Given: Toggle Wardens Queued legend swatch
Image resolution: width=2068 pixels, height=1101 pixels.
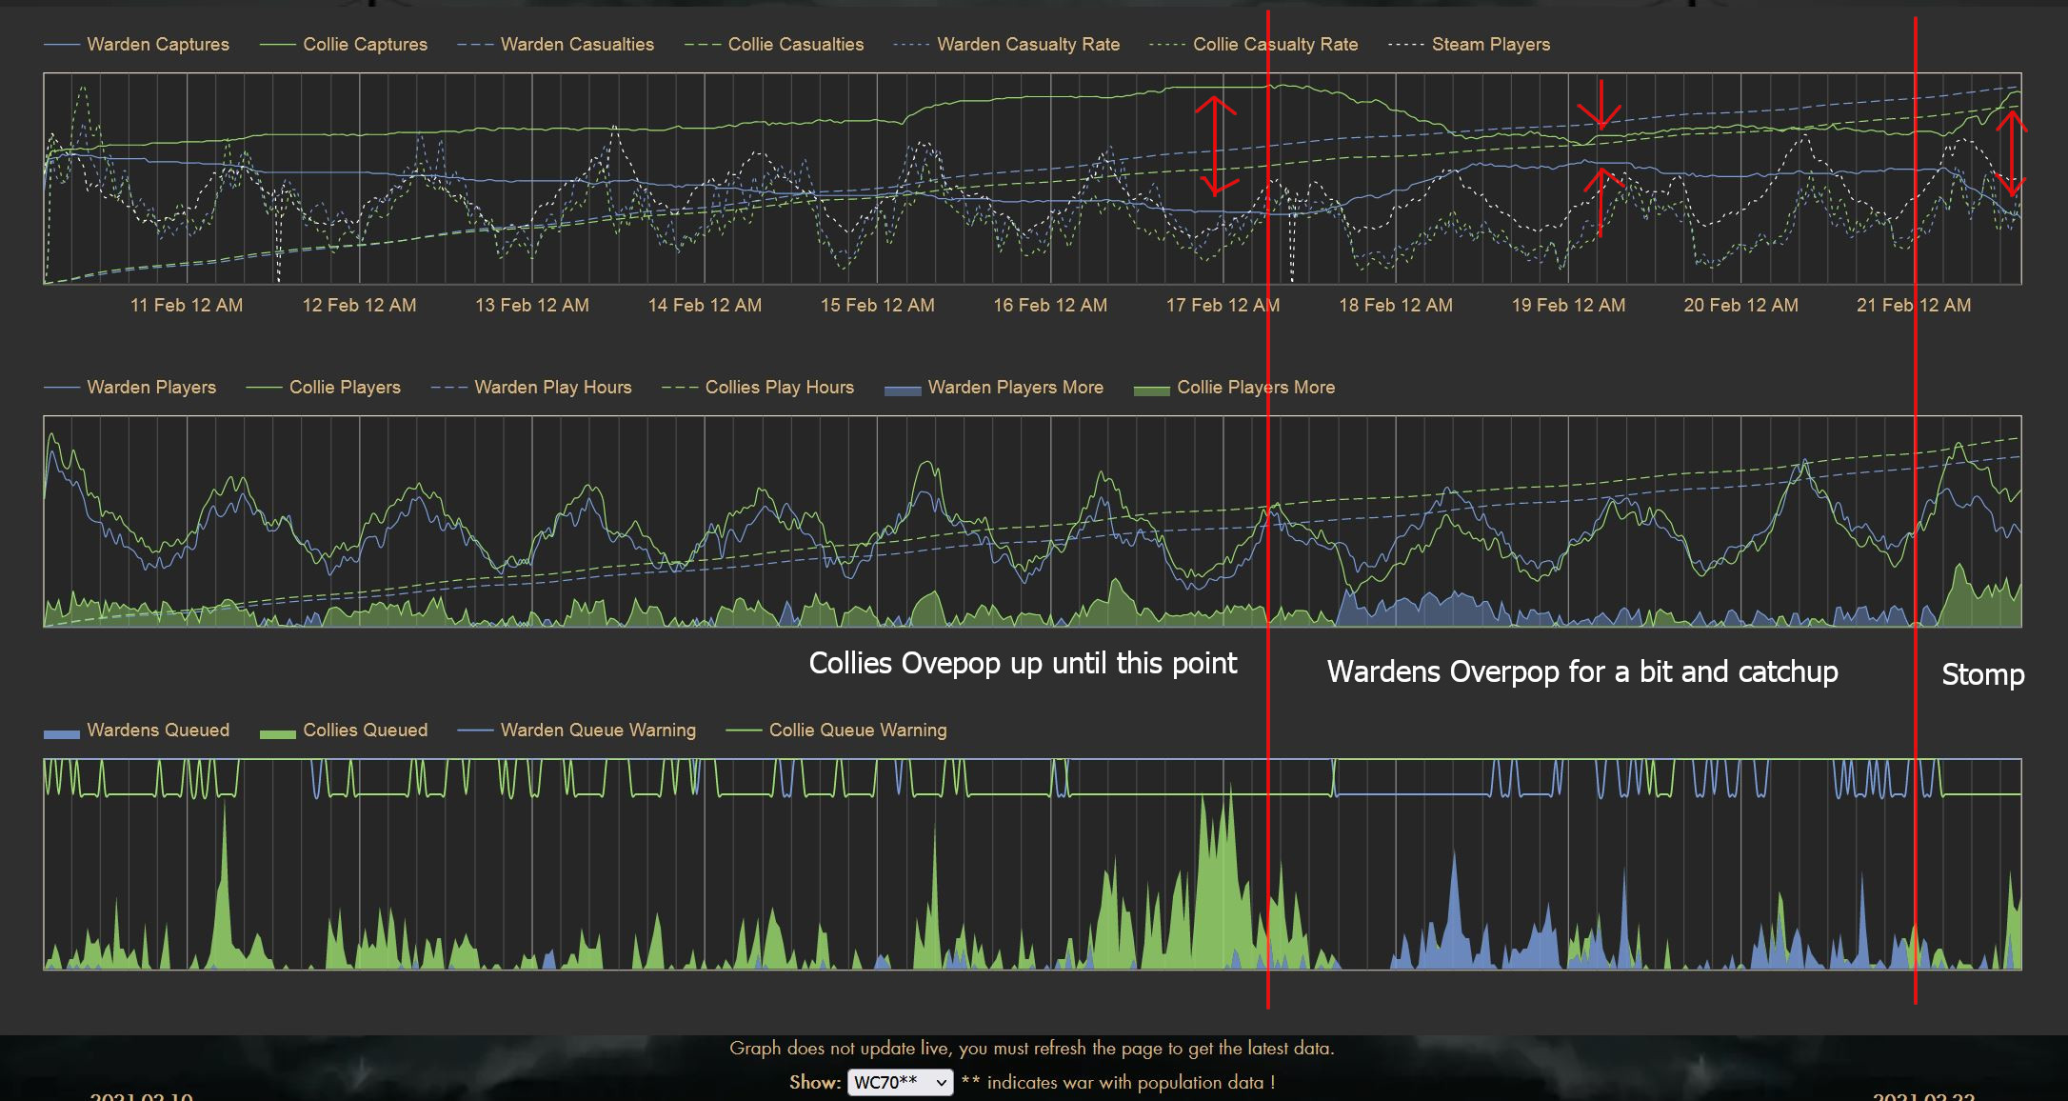Looking at the screenshot, I should (62, 732).
